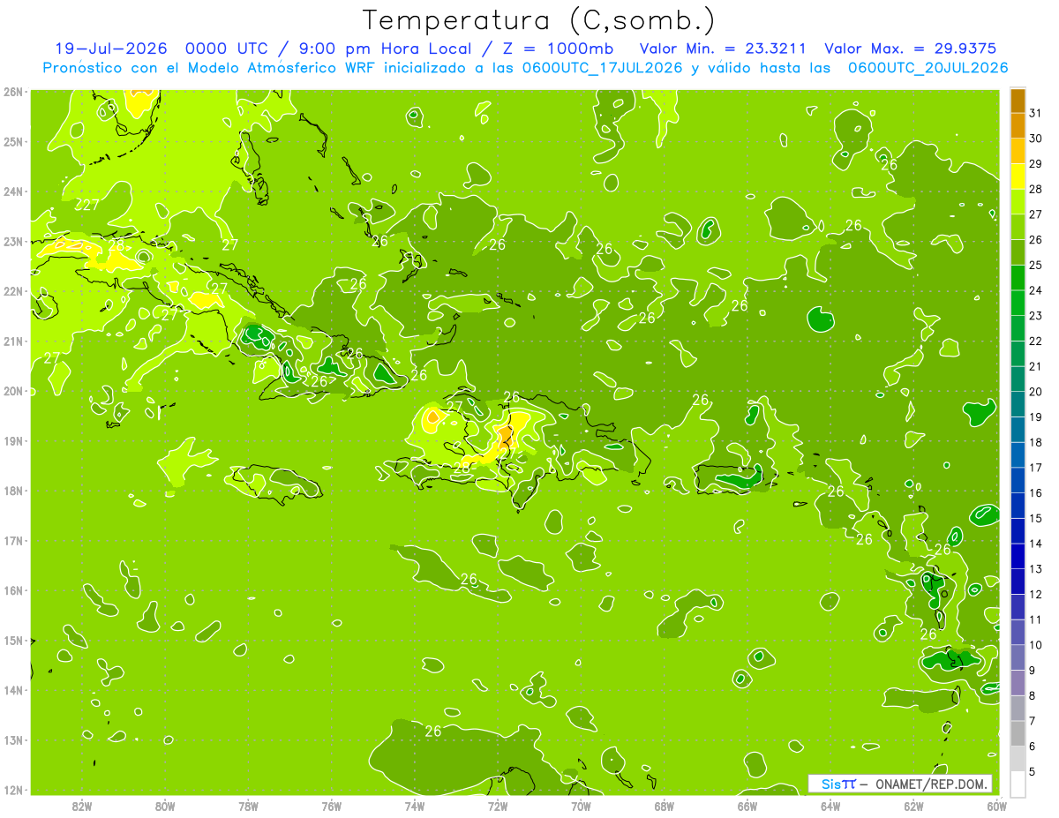Select the olive-green swatch between 25 and 26
The image size is (1059, 818).
point(1018,252)
